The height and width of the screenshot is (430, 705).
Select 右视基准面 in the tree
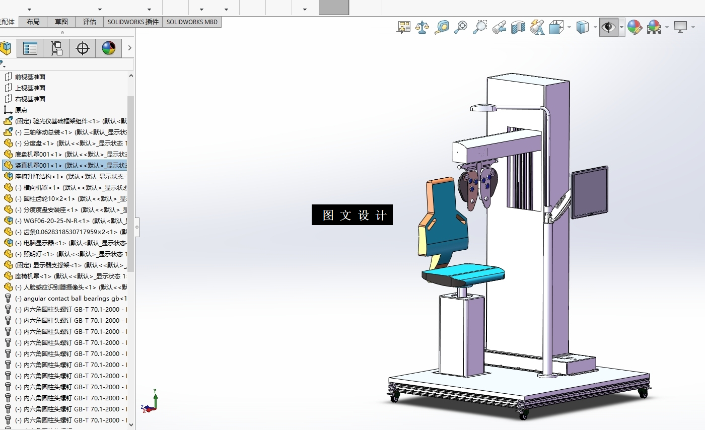(30, 99)
